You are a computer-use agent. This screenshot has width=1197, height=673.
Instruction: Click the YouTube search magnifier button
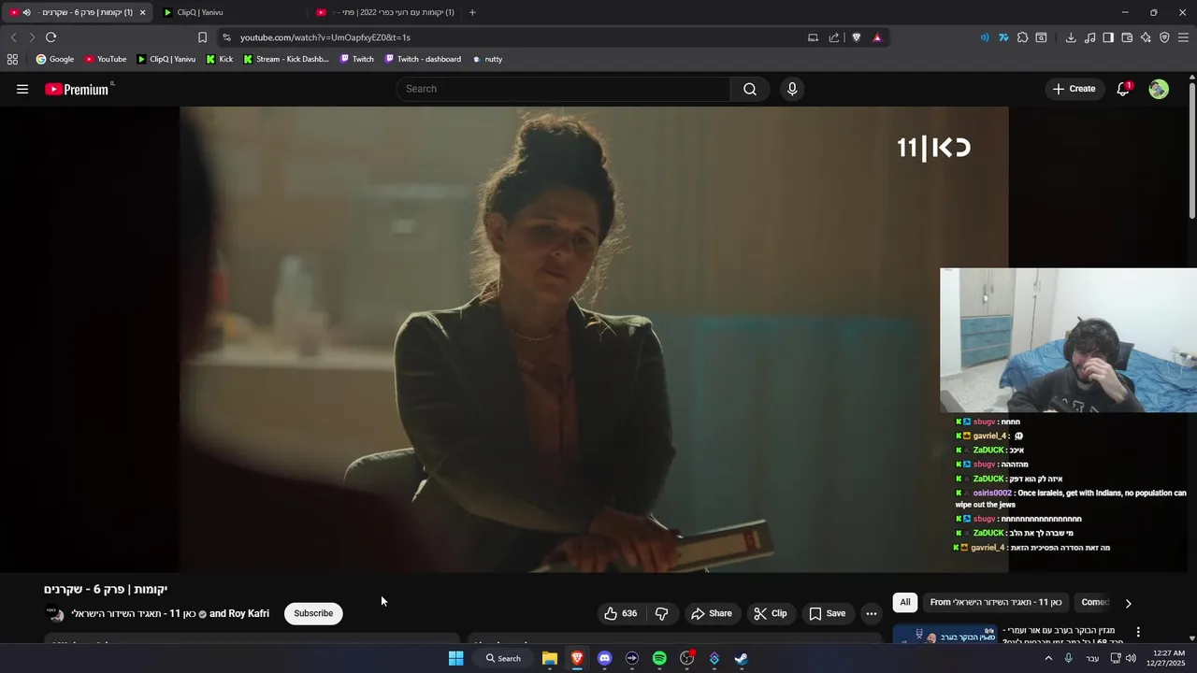tap(749, 89)
